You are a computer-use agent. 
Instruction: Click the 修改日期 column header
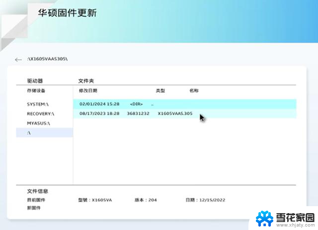tap(88, 91)
